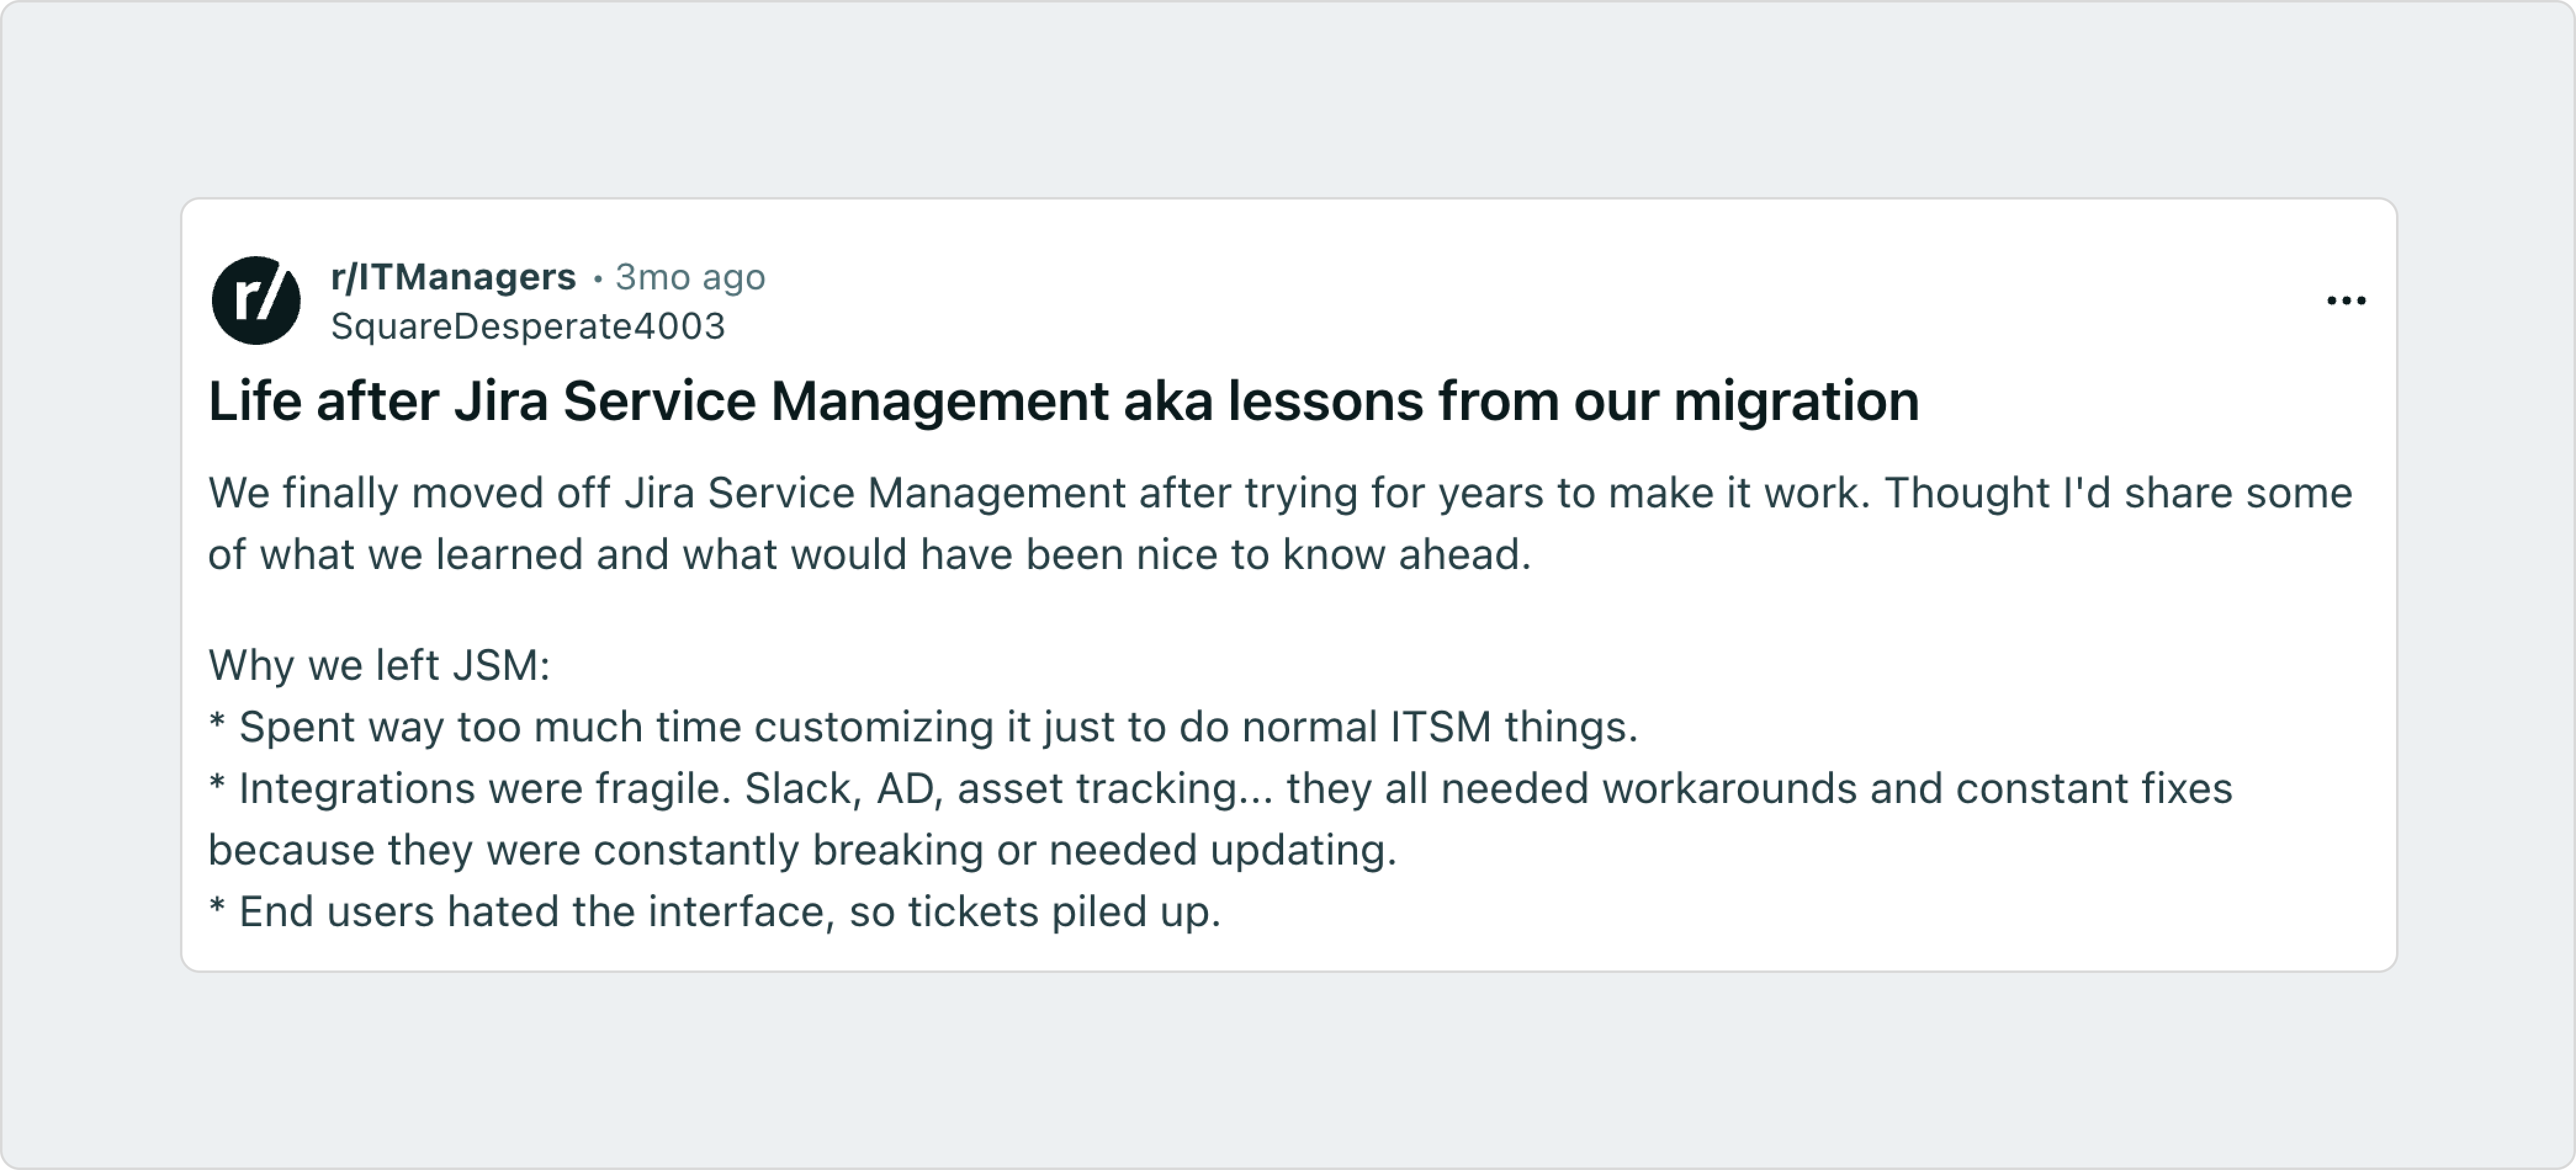Click "Thought I'd share some" in the intro

[x=2118, y=494]
